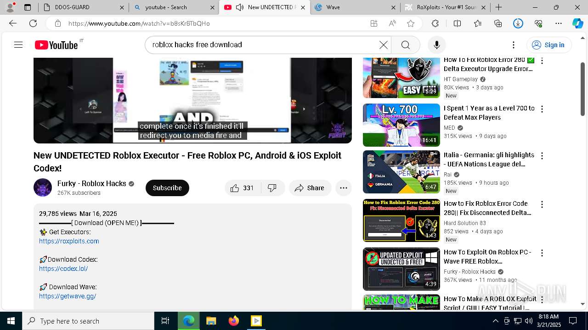The image size is (588, 330).
Task: Open browser Extensions puzzle icon
Action: point(435,23)
